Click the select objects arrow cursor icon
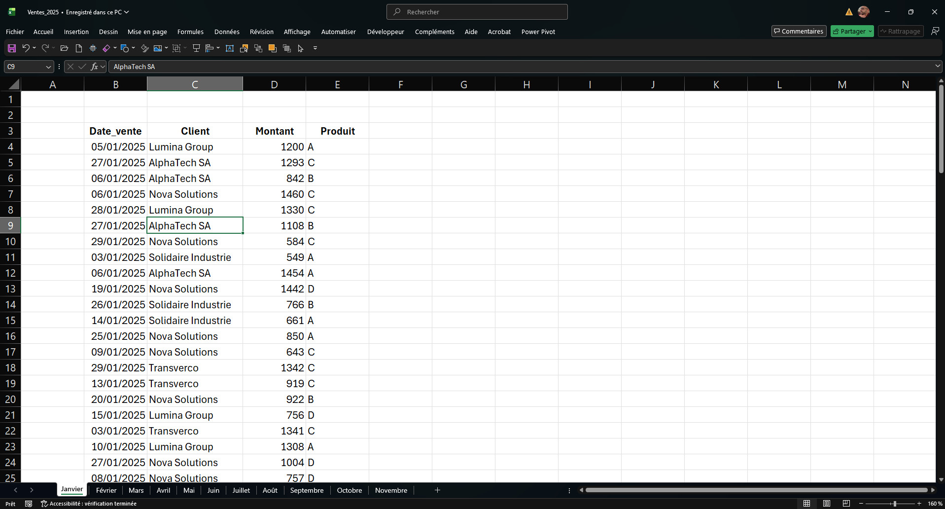 pos(301,48)
